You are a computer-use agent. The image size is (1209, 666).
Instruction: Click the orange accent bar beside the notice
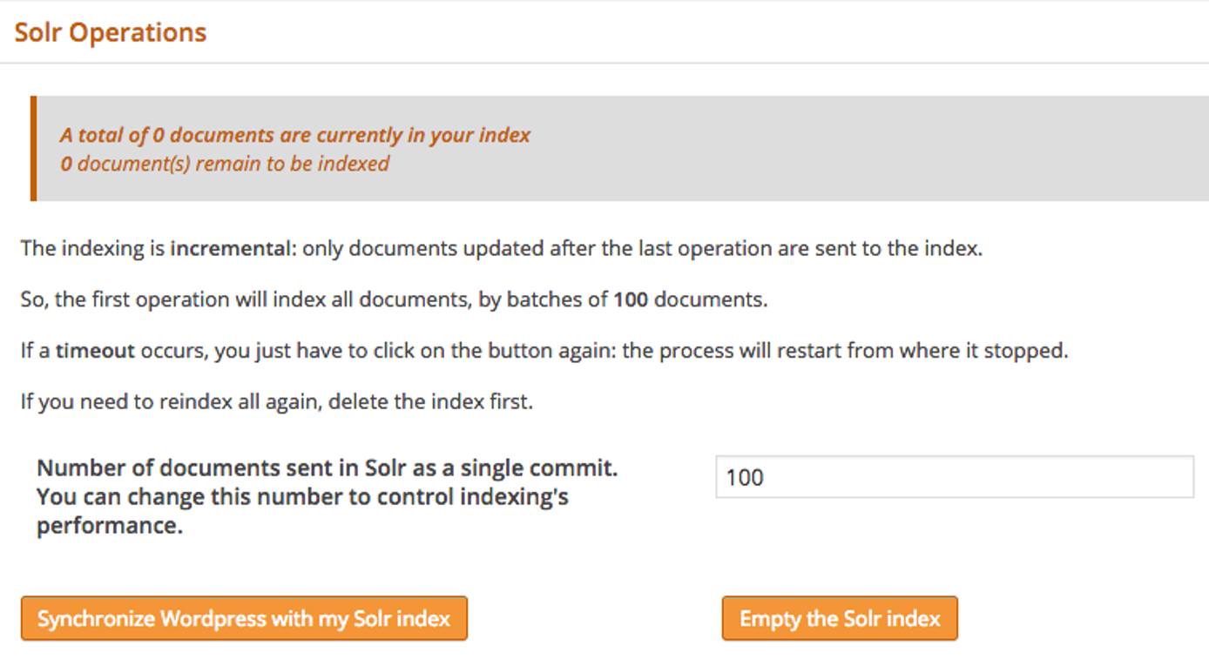[34, 148]
